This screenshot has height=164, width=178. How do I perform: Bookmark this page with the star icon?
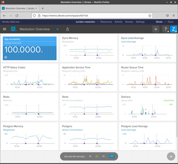coord(150,16)
